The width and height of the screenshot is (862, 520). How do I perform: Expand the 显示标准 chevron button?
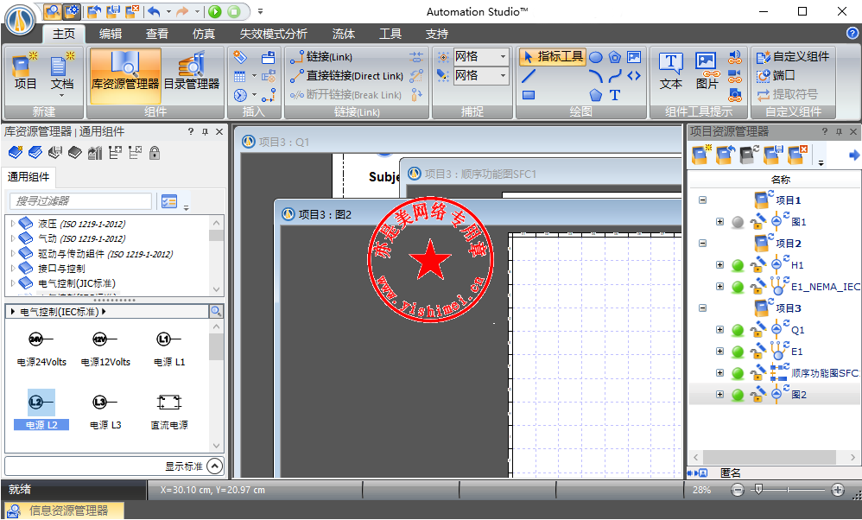(x=214, y=466)
